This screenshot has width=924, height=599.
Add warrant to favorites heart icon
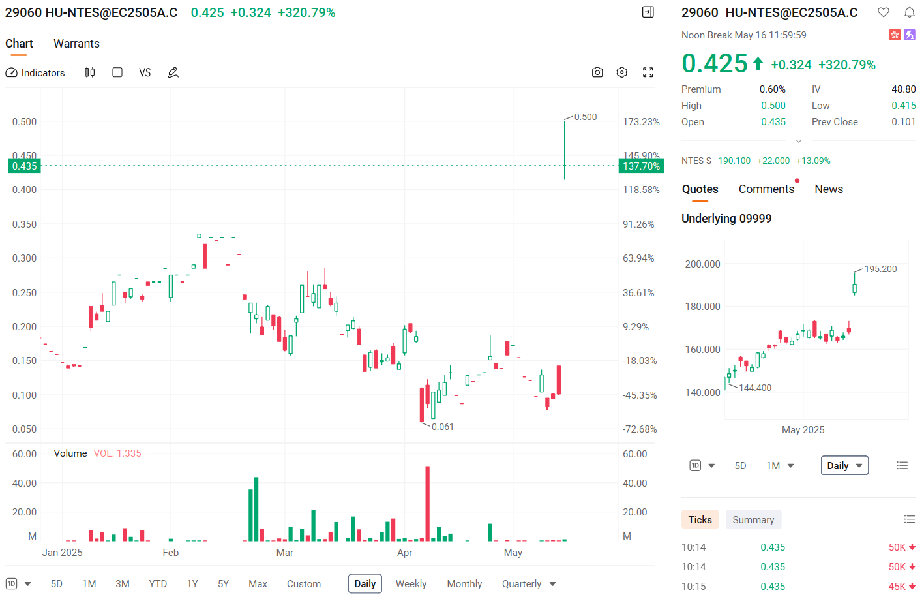(884, 12)
